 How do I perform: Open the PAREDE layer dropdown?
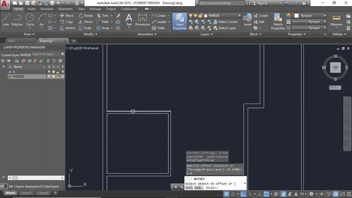[239, 16]
